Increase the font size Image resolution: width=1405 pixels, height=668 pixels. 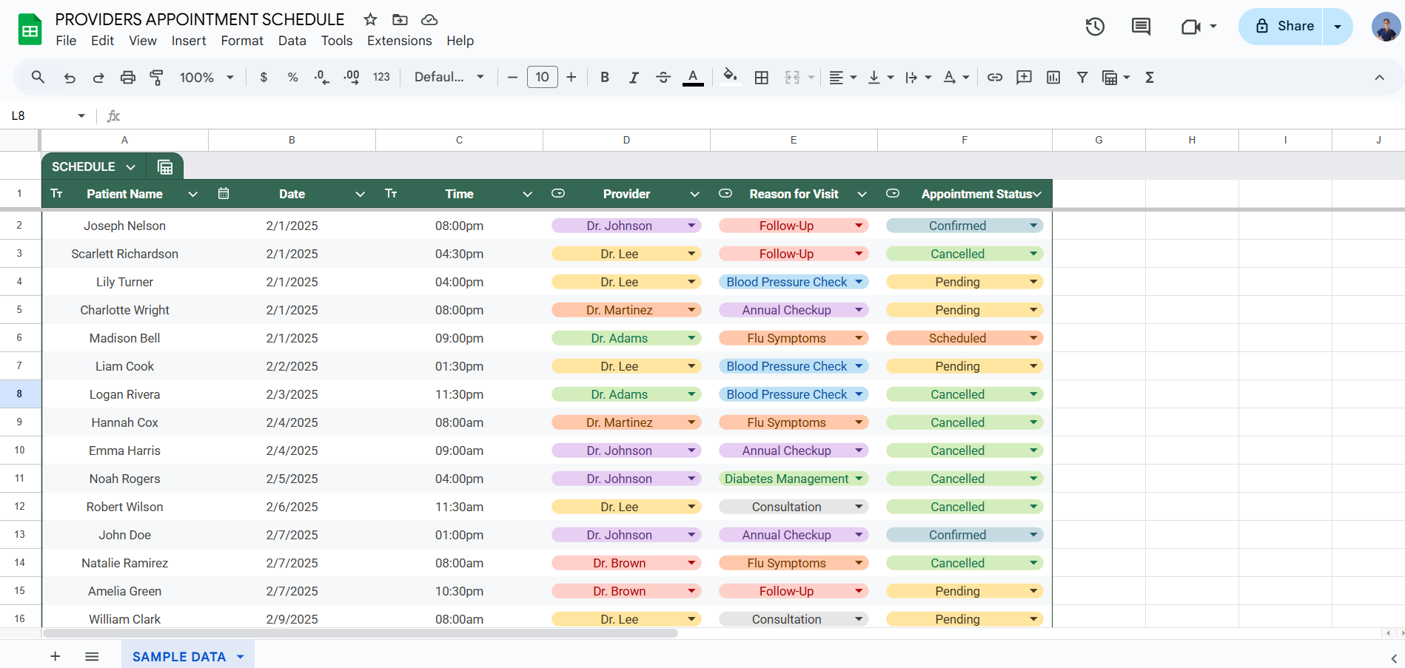571,77
